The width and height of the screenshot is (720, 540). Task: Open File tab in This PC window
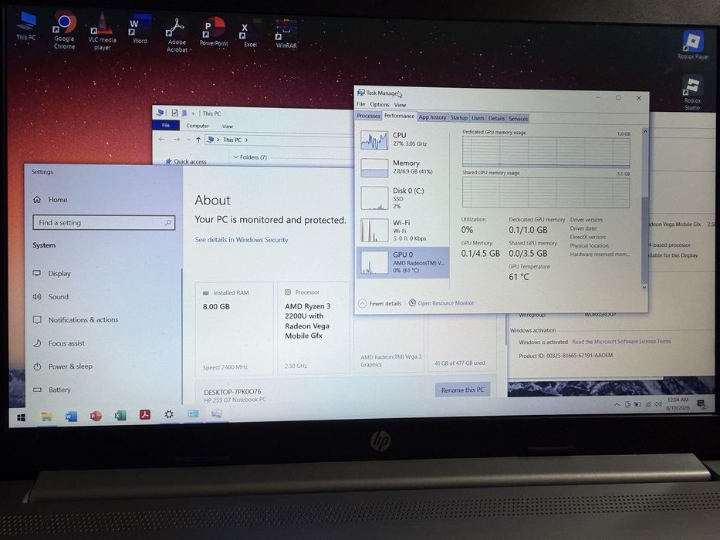click(166, 125)
